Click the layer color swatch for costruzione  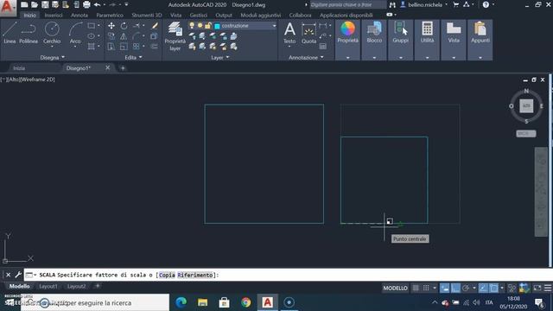pyautogui.click(x=217, y=26)
